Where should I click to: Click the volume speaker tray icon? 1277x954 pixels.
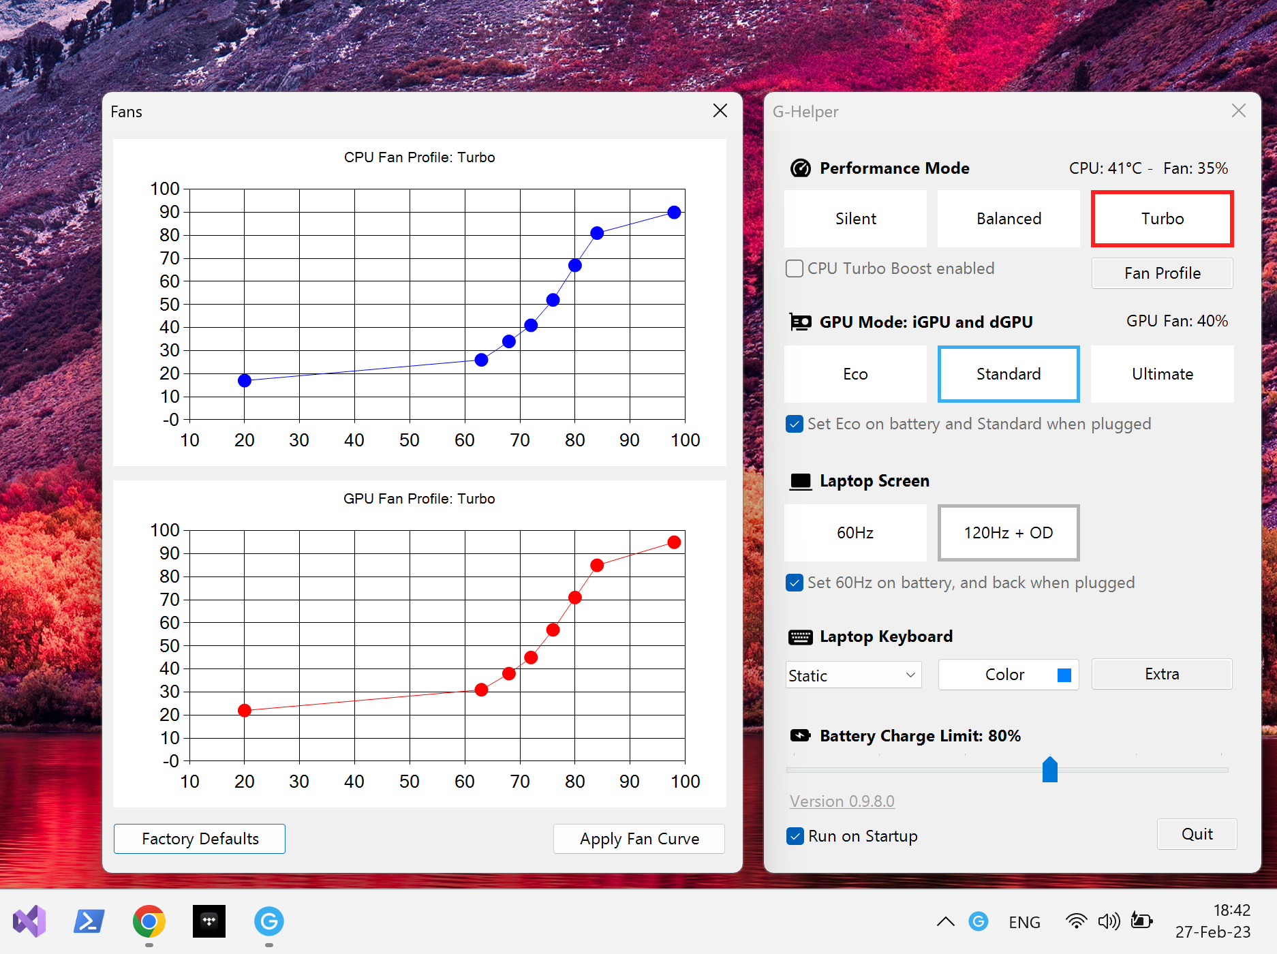tap(1108, 921)
